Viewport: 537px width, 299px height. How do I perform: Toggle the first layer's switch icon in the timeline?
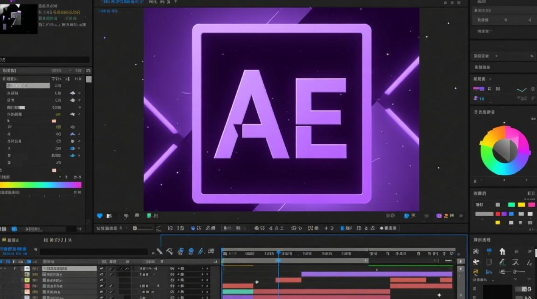click(x=102, y=269)
